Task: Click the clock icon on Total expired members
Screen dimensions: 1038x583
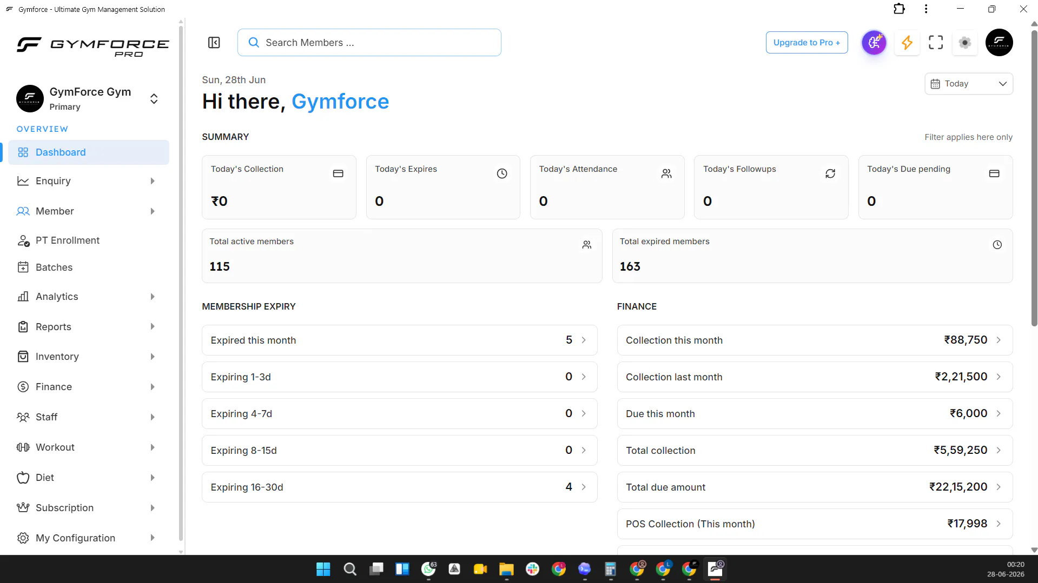Action: tap(997, 245)
